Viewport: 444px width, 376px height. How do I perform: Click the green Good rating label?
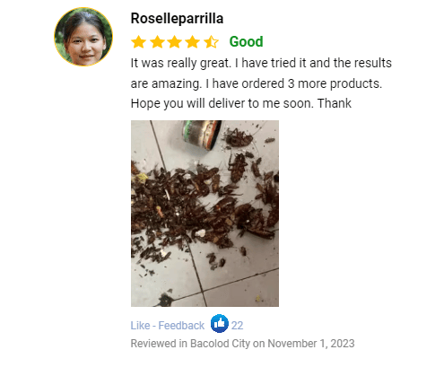click(246, 41)
